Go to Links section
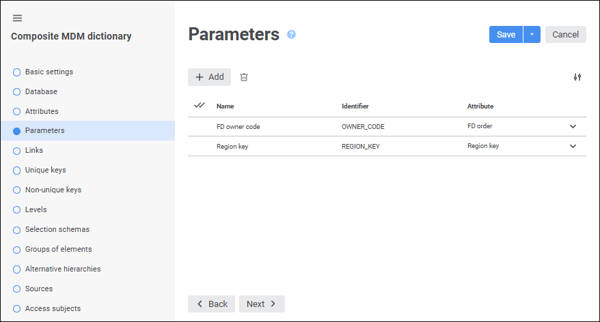The image size is (600, 322). point(34,150)
